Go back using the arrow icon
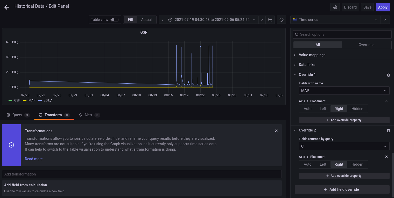This screenshot has height=198, width=394. (x=7, y=7)
